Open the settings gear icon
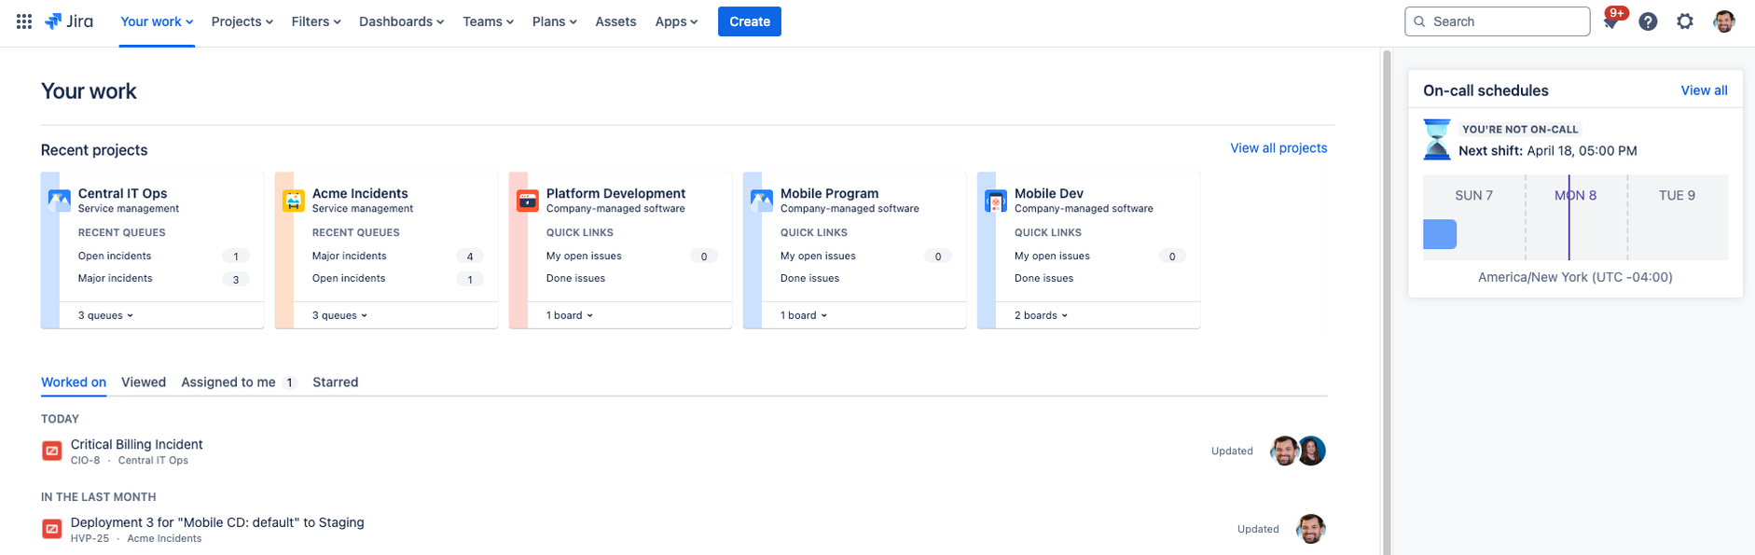1755x555 pixels. tap(1684, 21)
